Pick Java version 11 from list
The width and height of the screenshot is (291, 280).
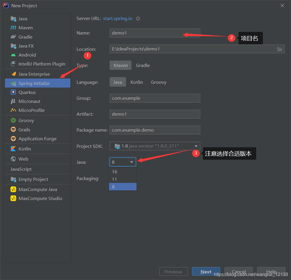123,179
